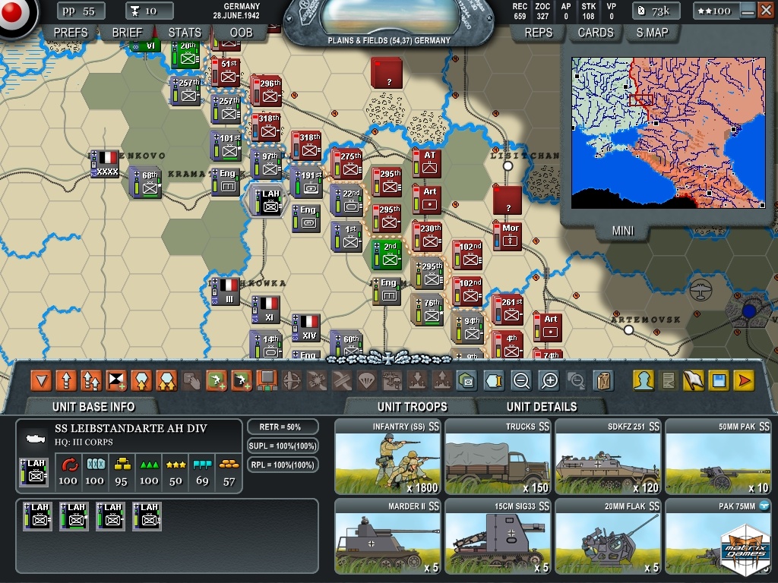Toggle the hex unit counter display icon
The image size is (778, 583).
(x=466, y=380)
